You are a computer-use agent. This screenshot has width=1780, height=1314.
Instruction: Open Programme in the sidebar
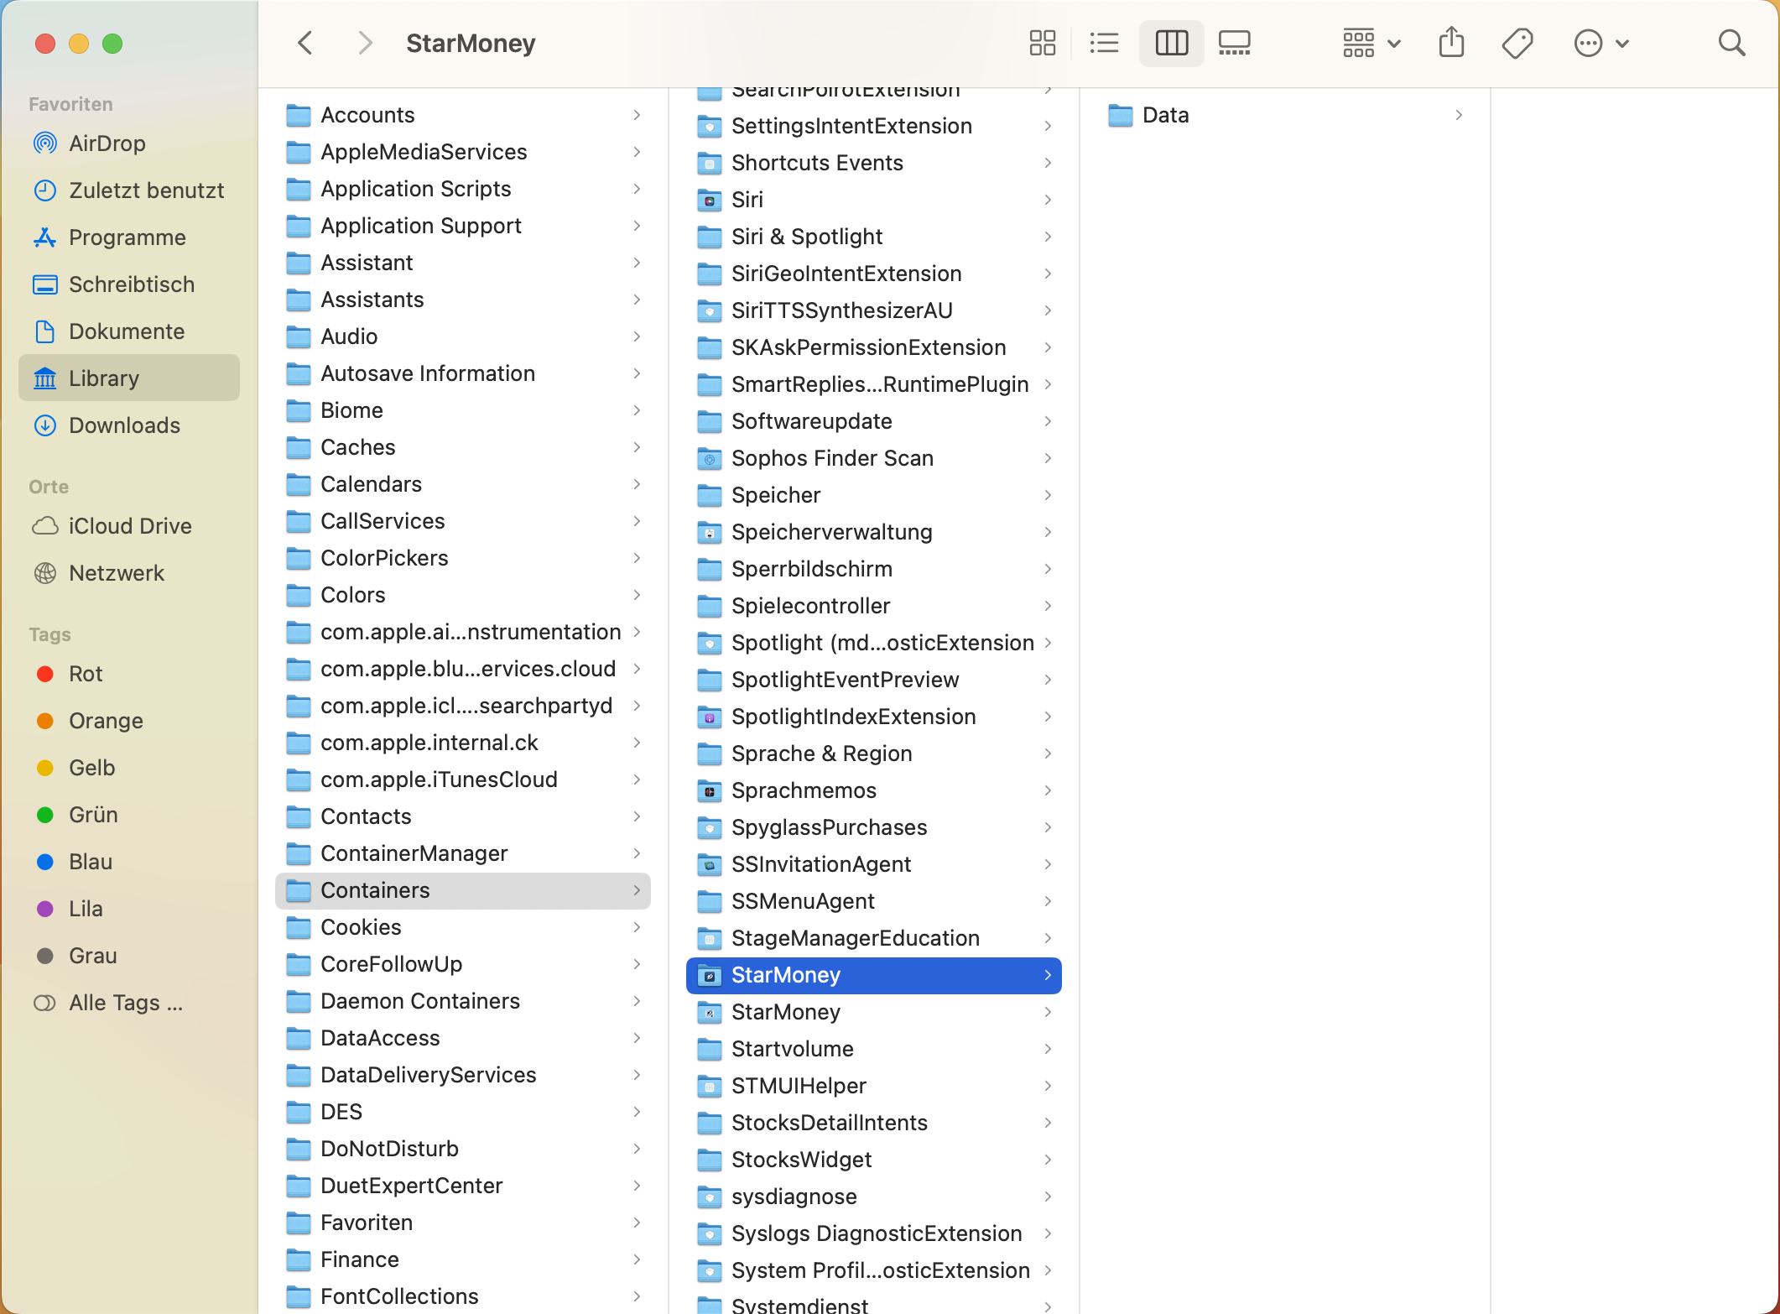129,237
